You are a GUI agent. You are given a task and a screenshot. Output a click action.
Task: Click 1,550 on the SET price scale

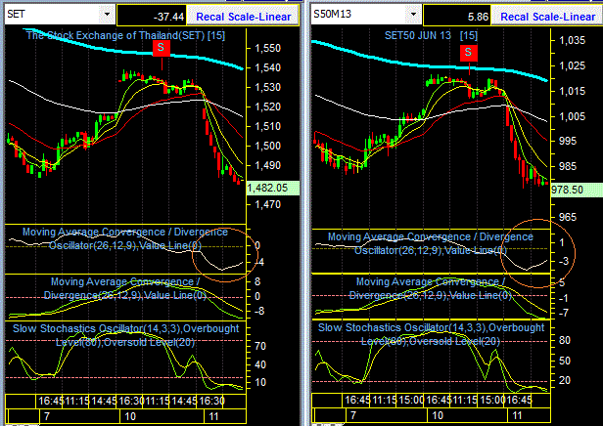click(x=267, y=48)
